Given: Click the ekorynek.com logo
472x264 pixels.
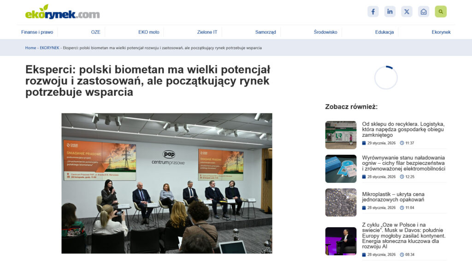Looking at the screenshot, I should [x=62, y=12].
